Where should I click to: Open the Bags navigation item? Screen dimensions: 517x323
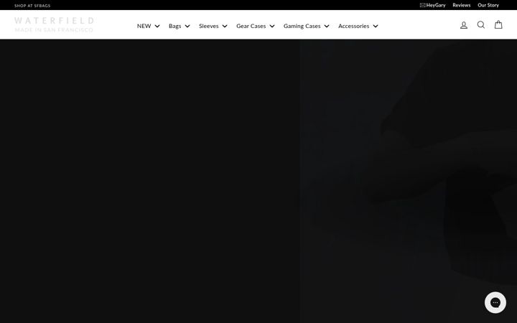174,26
